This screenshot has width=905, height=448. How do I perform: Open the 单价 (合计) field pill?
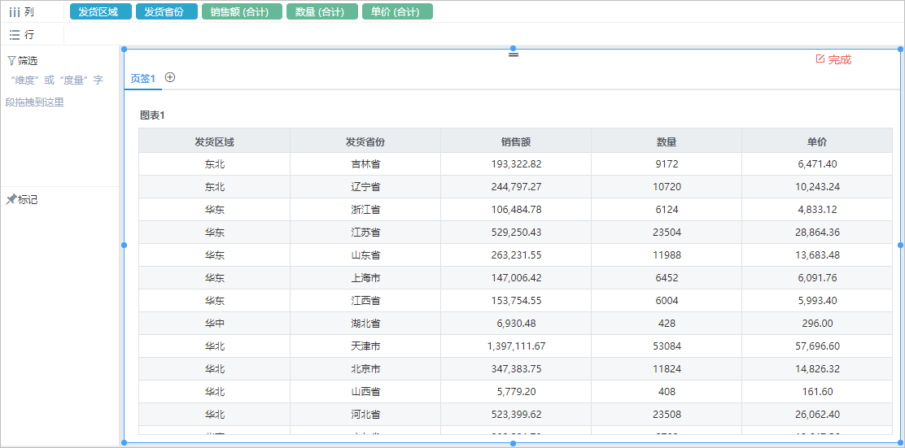(x=397, y=11)
